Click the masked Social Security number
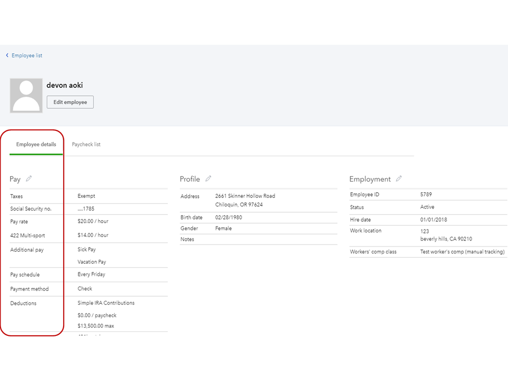 point(86,209)
